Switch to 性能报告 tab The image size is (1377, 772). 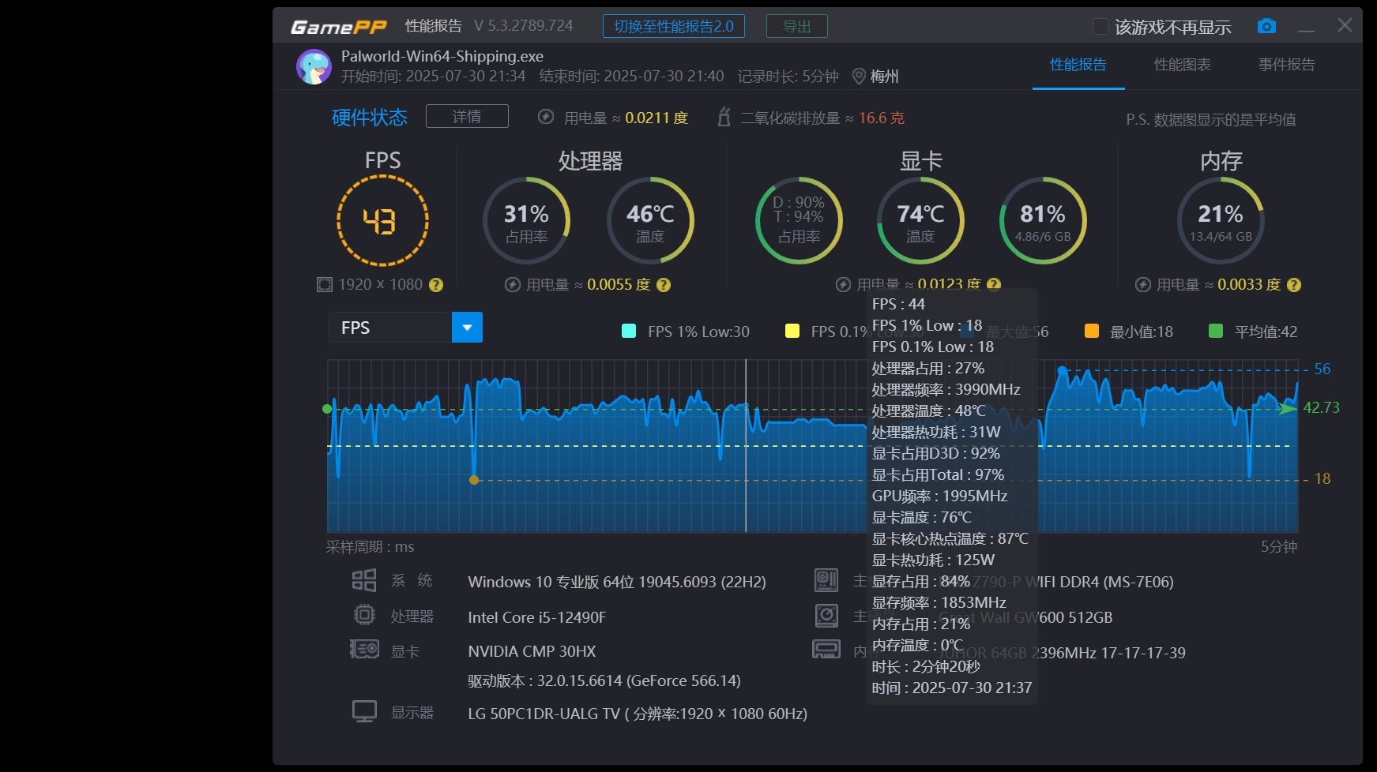pyautogui.click(x=1078, y=65)
